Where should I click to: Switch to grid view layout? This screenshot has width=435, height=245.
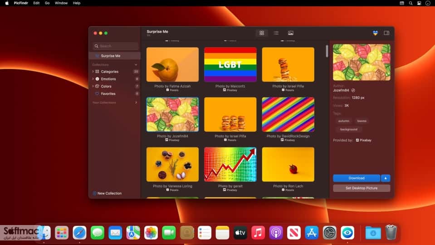click(262, 33)
